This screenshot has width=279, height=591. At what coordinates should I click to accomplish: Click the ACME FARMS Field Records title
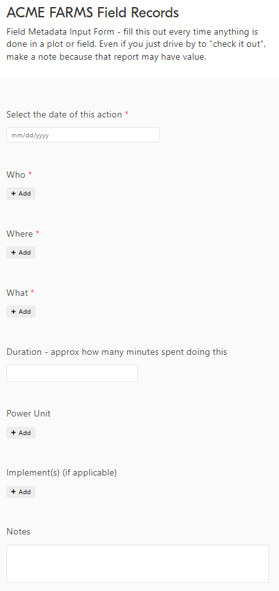point(92,13)
